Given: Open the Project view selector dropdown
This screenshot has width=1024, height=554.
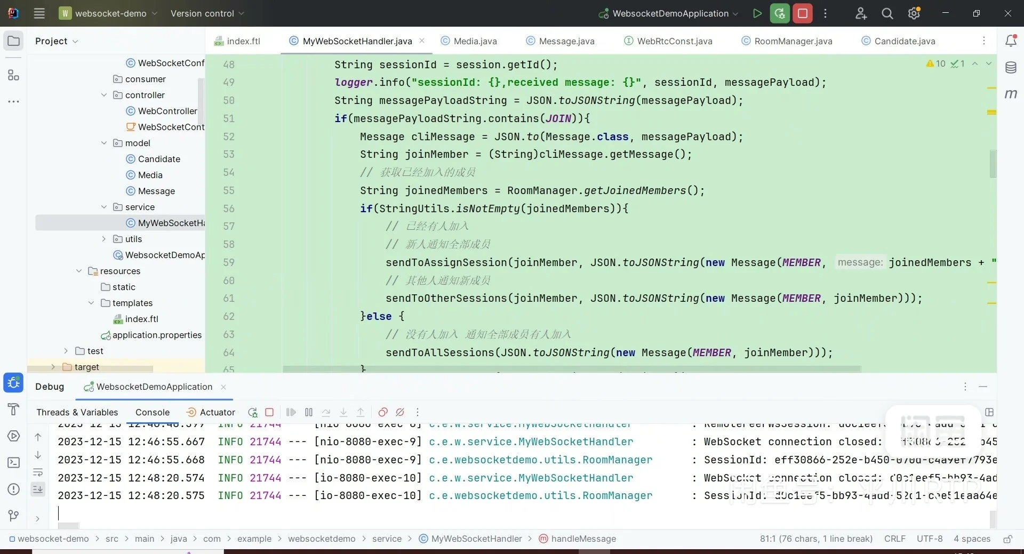Looking at the screenshot, I should click(x=57, y=41).
